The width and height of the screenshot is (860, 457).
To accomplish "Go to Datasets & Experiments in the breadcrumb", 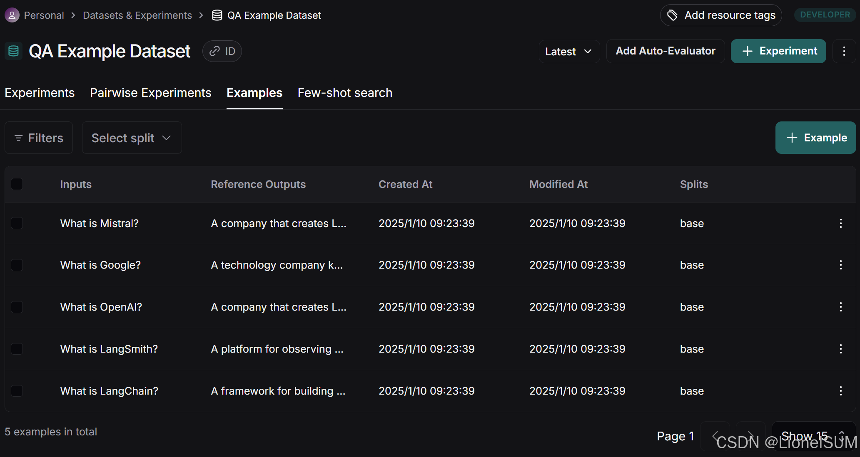I will click(137, 15).
